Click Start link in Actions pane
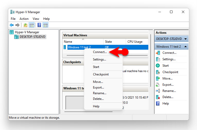Viewport: 197px width, 130px height. (166, 66)
